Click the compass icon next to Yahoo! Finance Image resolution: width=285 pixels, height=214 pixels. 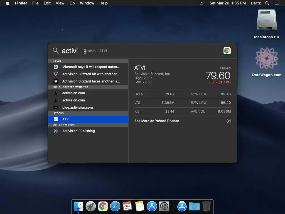(229, 121)
